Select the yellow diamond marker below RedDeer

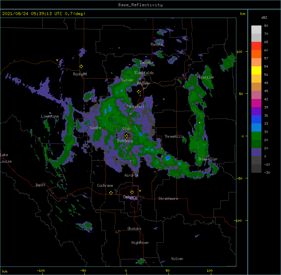pos(139,92)
